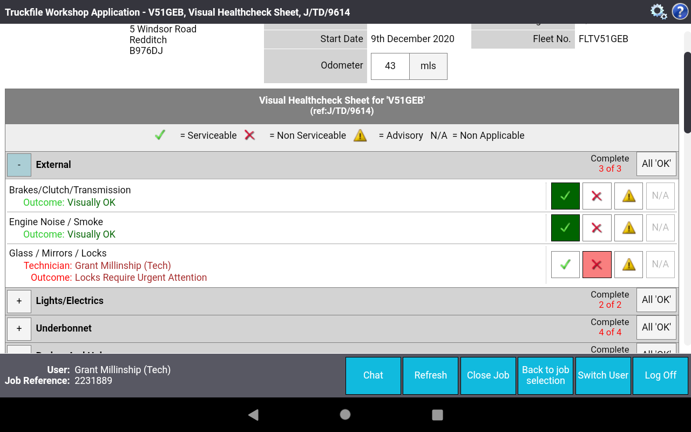Mark Engine Noise / Smoke as serviceable
Viewport: 691px width, 432px height.
(x=565, y=228)
